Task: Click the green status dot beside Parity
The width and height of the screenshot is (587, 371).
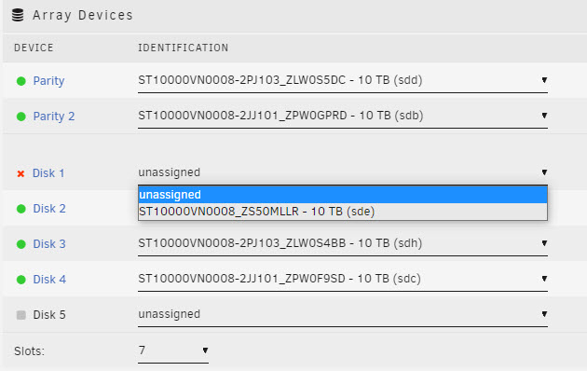Action: [20, 81]
